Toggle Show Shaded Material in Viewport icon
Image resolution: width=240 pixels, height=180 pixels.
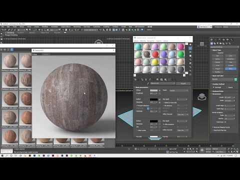coord(165,79)
